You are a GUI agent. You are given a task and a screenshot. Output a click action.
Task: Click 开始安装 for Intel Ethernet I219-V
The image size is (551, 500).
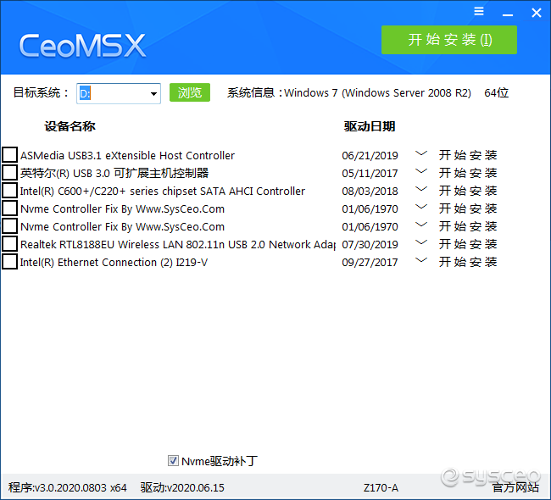468,262
